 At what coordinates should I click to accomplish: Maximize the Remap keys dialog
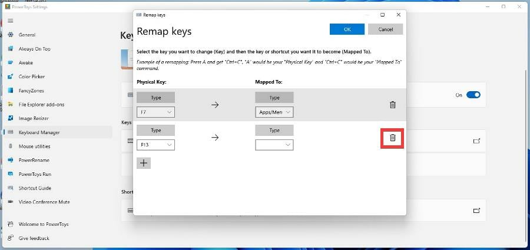click(x=382, y=15)
